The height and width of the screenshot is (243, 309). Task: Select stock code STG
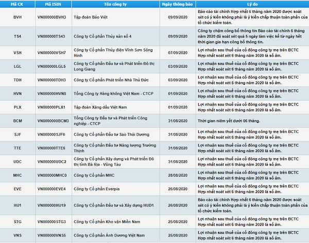click(18, 221)
